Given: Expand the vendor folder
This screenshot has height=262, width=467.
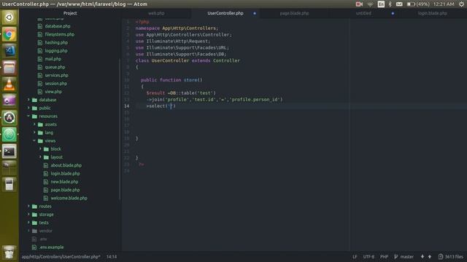Looking at the screenshot, I should tap(45, 231).
